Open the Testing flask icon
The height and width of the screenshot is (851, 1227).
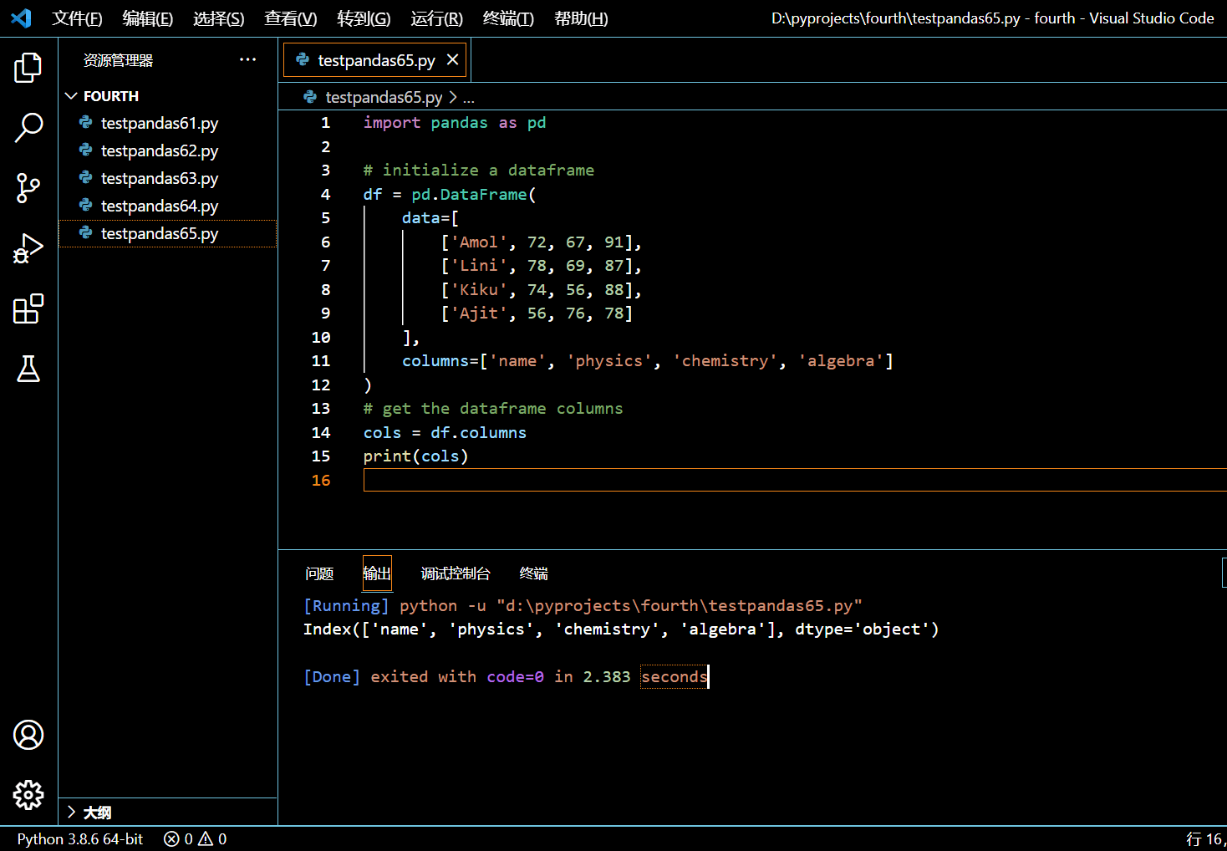28,369
